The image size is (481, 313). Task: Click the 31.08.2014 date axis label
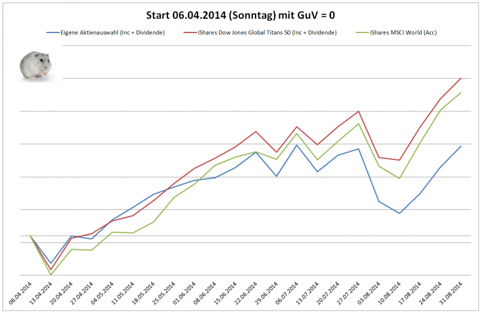coord(450,294)
